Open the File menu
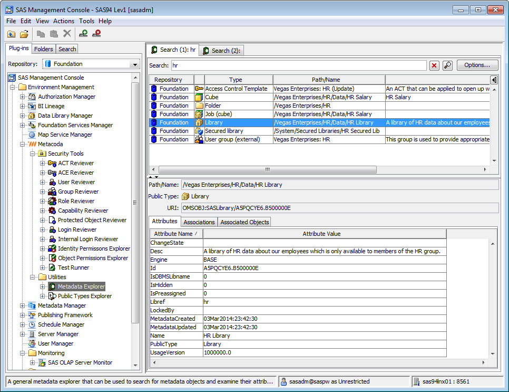 [11, 21]
